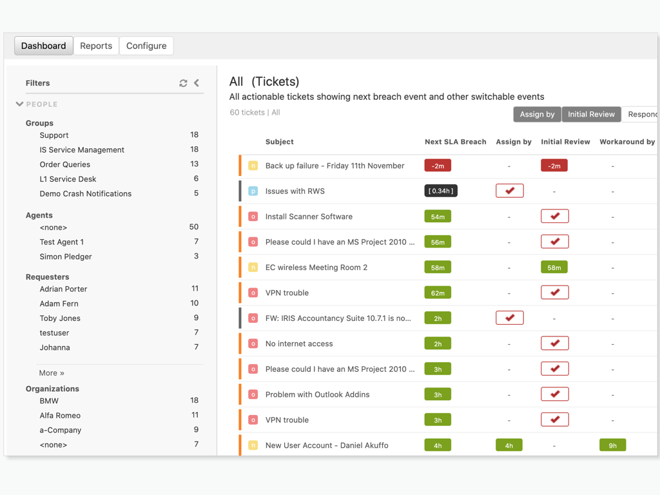The image size is (660, 495).
Task: Toggle the Initial Review column button
Action: point(591,114)
